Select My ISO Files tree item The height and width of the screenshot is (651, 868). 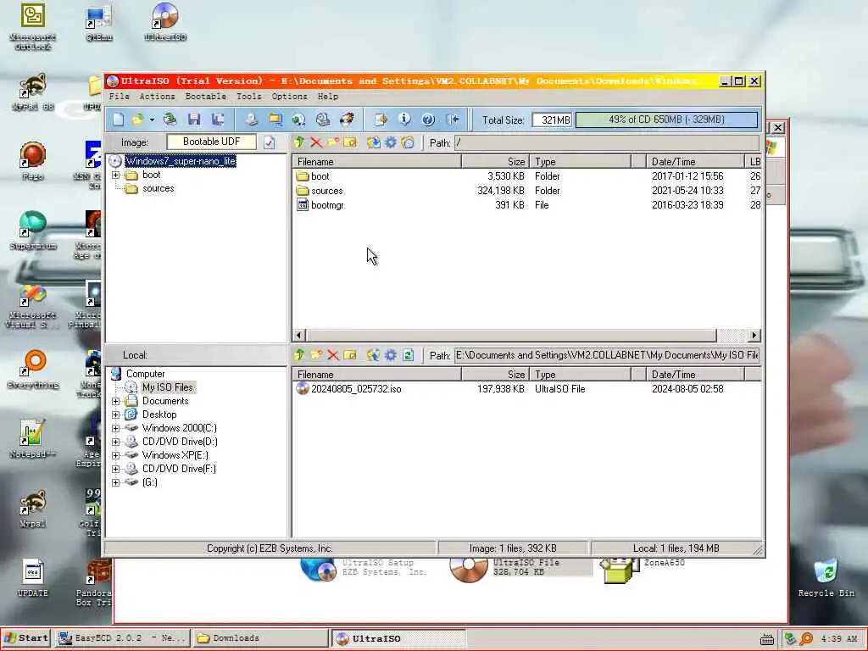[x=167, y=387]
